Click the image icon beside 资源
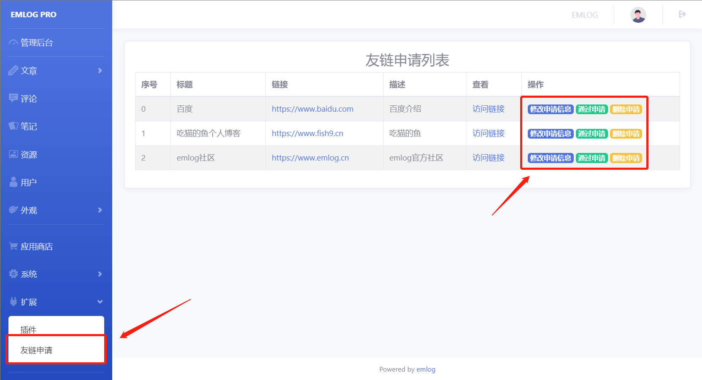 13,154
